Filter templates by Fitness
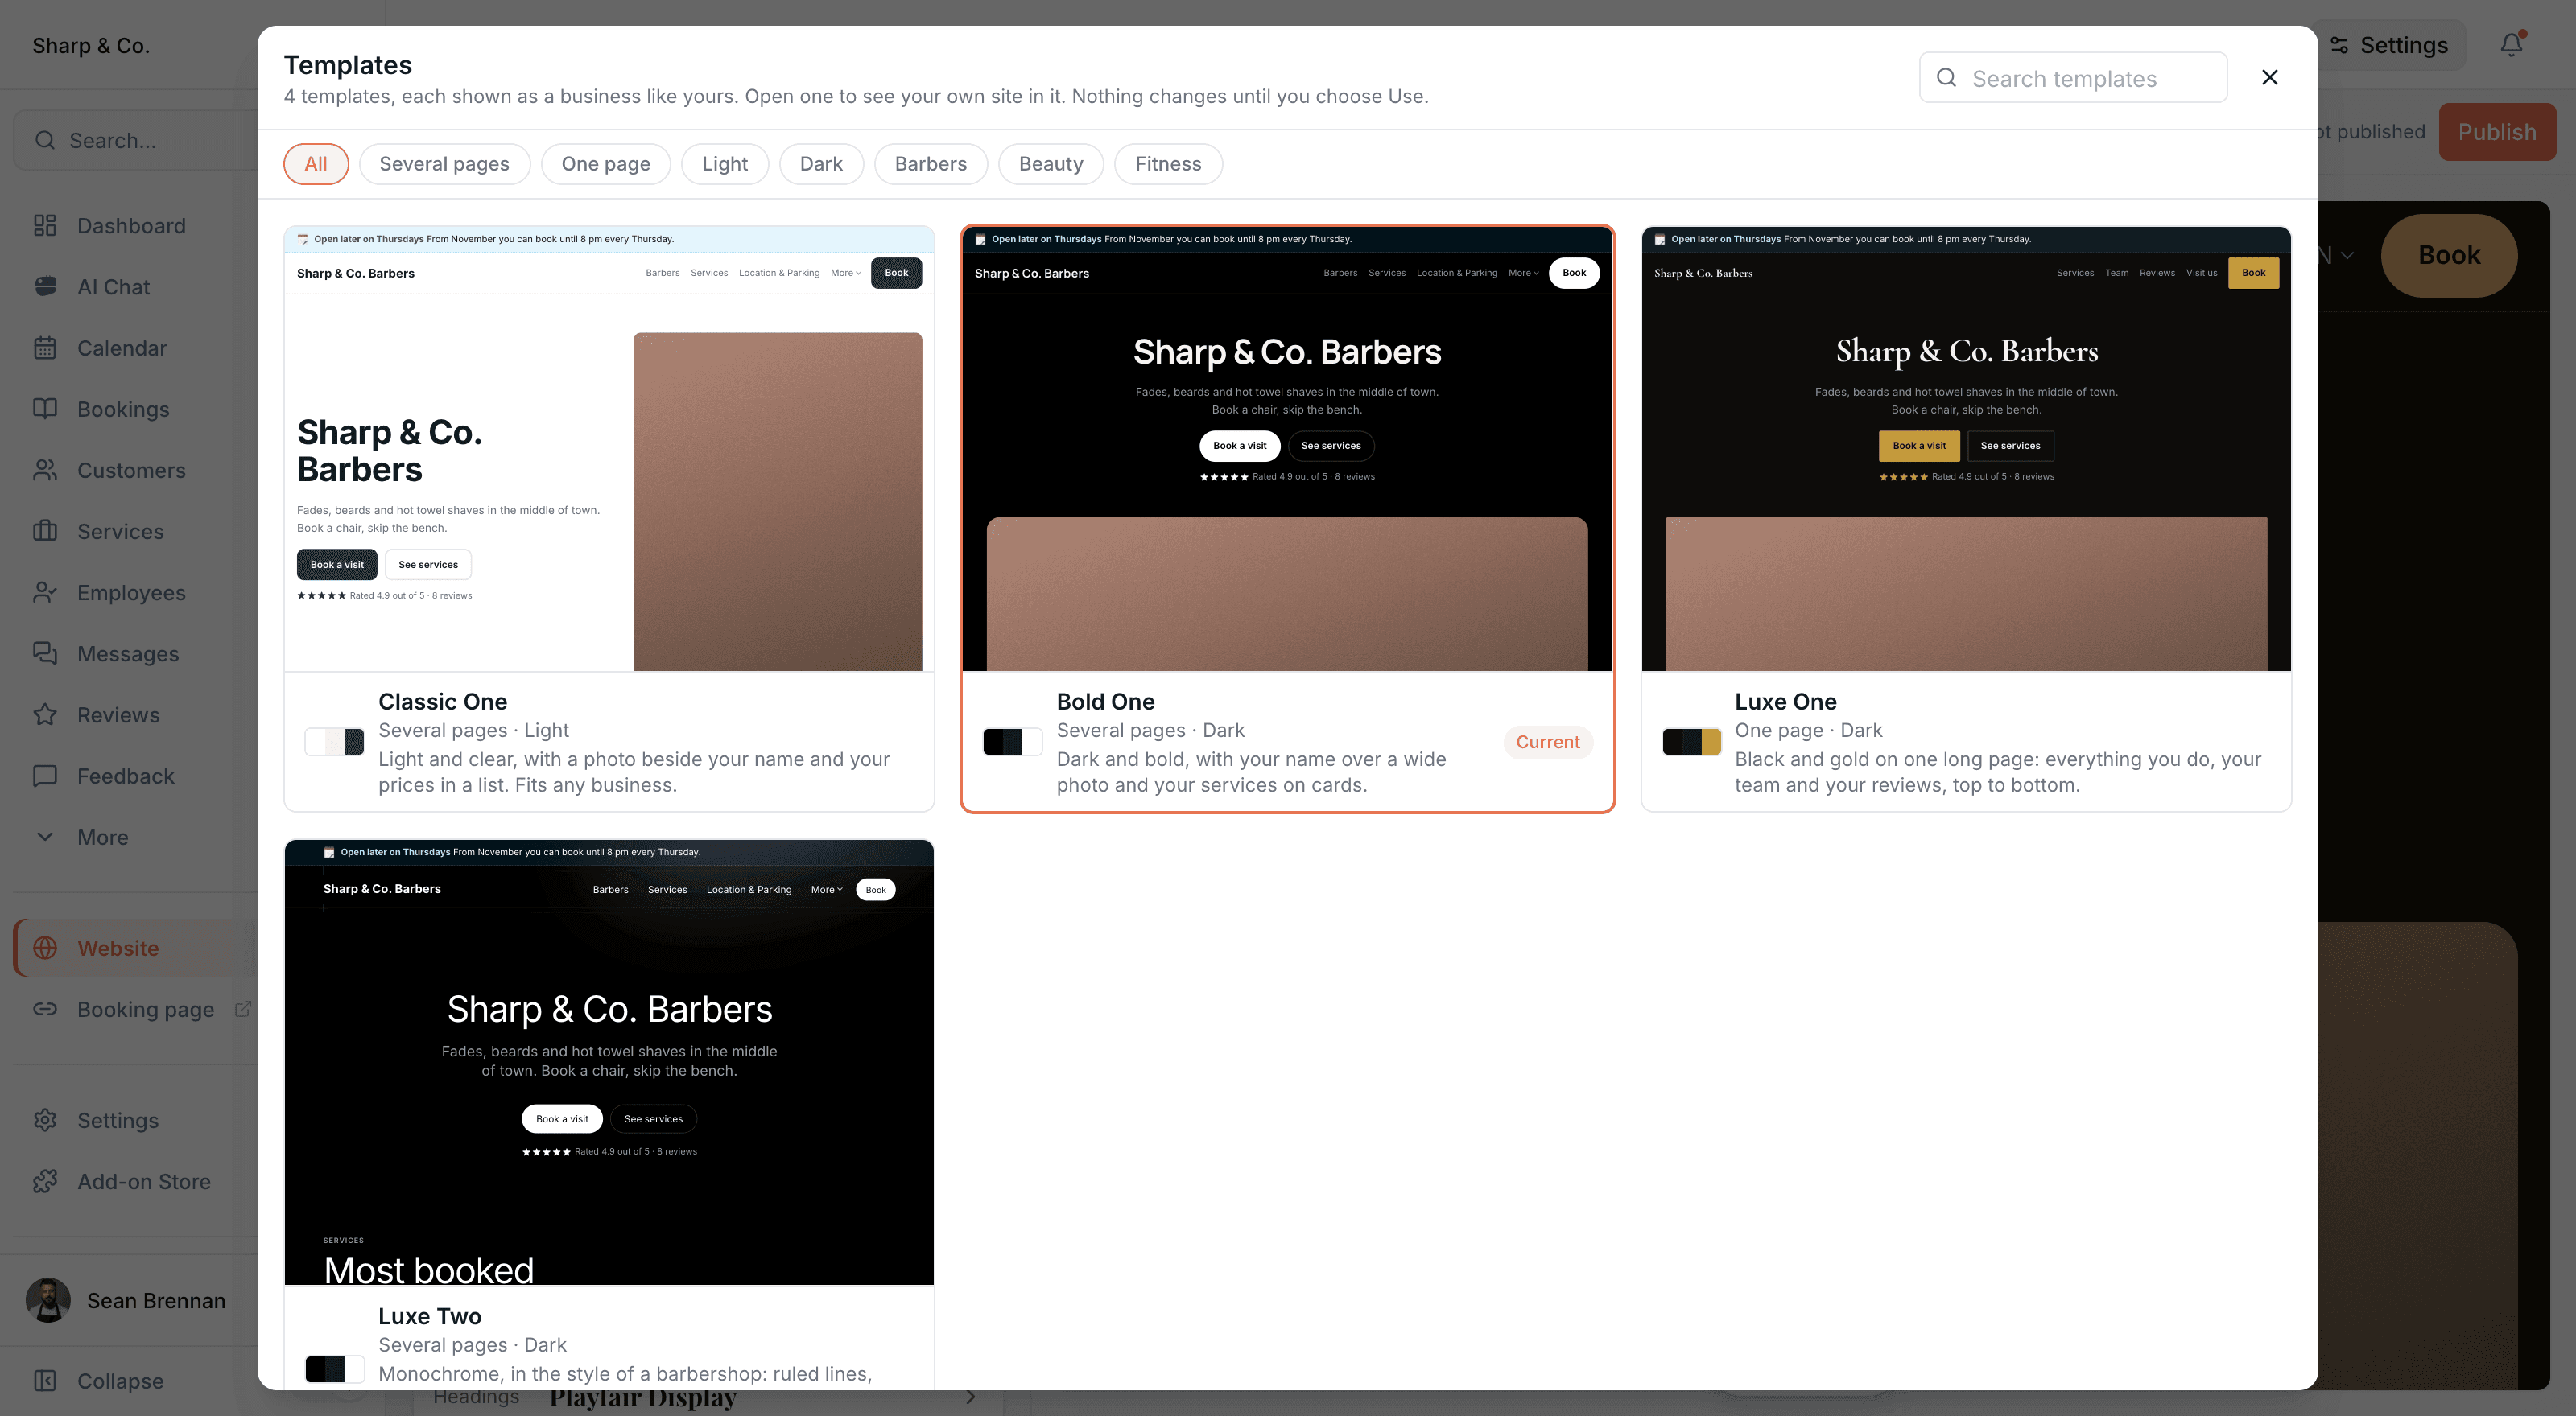Viewport: 2576px width, 1416px height. pyautogui.click(x=1168, y=164)
